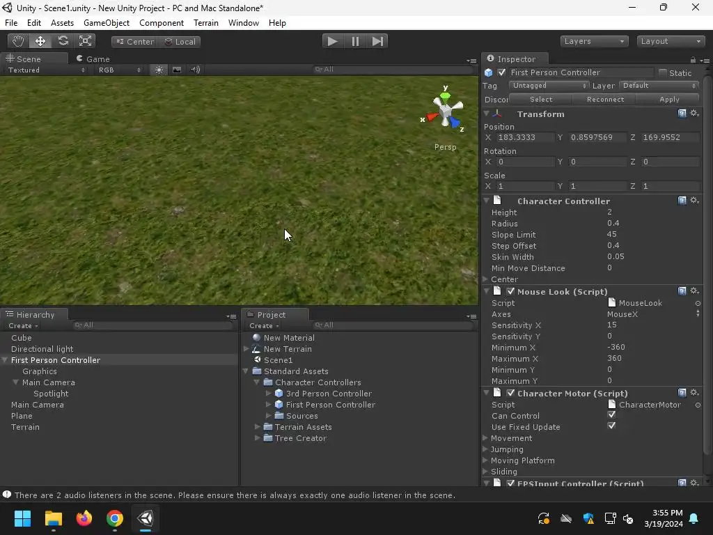Screen dimensions: 713x535
Task: Click the prefab Reconnect button
Action: click(x=605, y=99)
